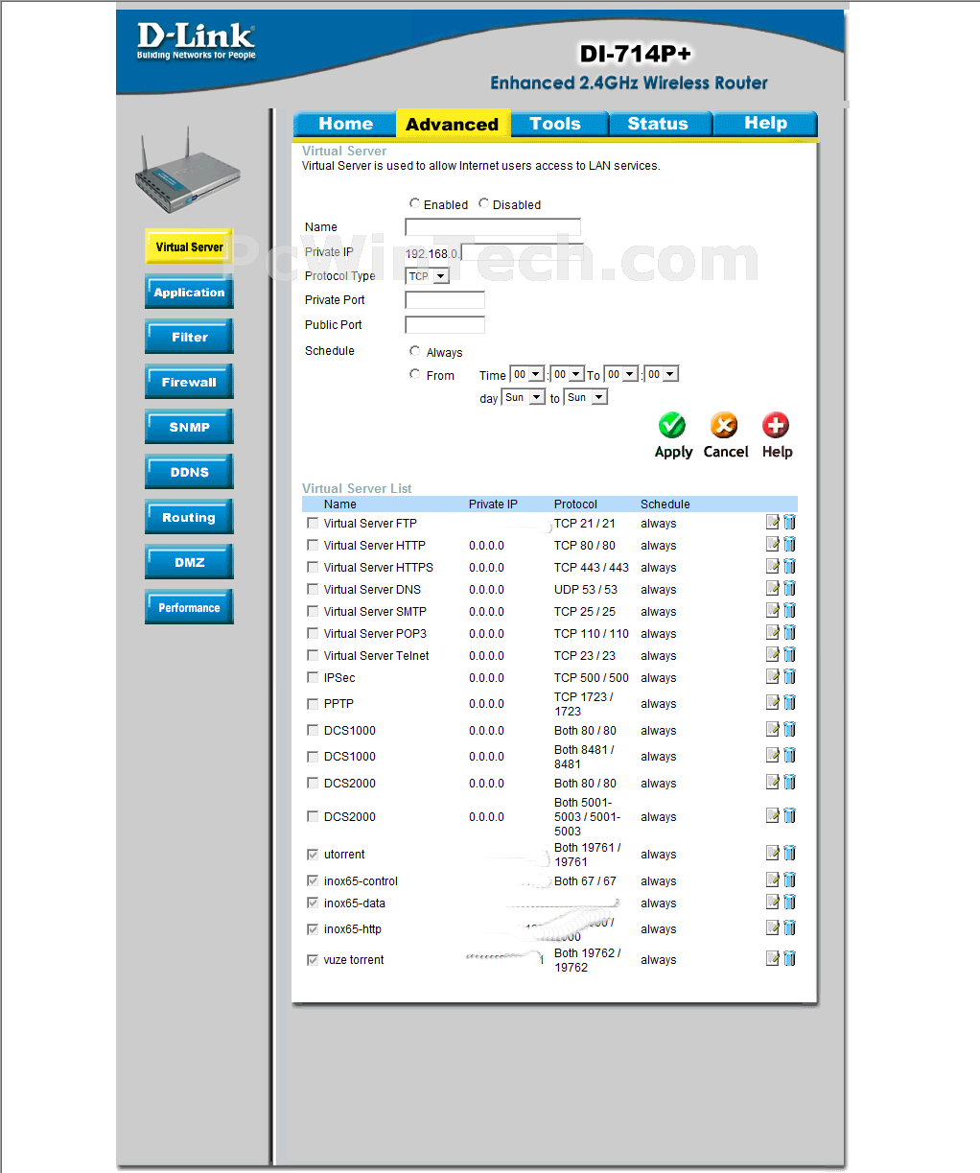Delete the Virtual Server FTP entry
Viewport: 980px width, 1173px height.
pyautogui.click(x=790, y=523)
